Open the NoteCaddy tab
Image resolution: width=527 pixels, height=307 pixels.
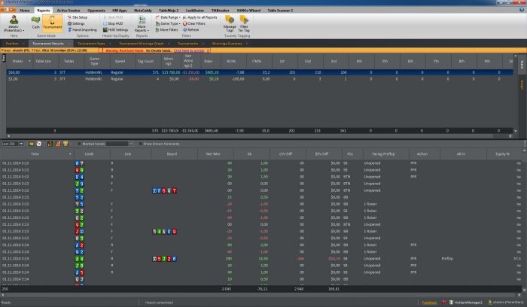pyautogui.click(x=143, y=11)
